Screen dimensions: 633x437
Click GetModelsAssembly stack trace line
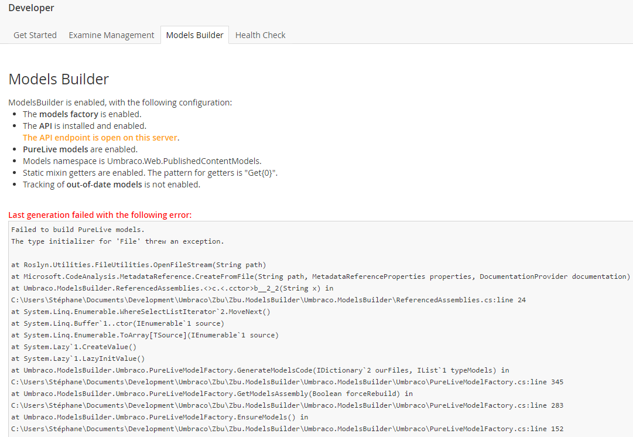coord(212,394)
